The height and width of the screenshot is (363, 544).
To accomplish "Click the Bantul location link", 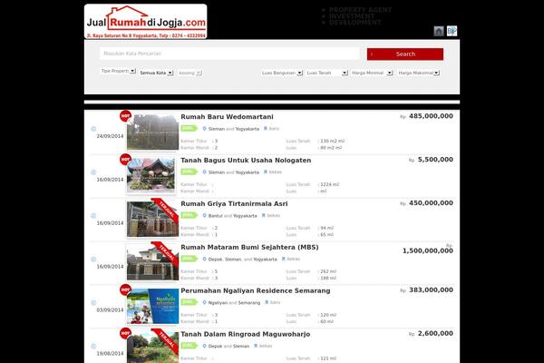I will 215,216.
